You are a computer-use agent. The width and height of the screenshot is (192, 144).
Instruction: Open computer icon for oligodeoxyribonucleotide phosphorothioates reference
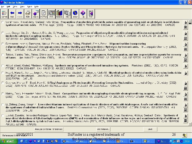tap(186, 38)
